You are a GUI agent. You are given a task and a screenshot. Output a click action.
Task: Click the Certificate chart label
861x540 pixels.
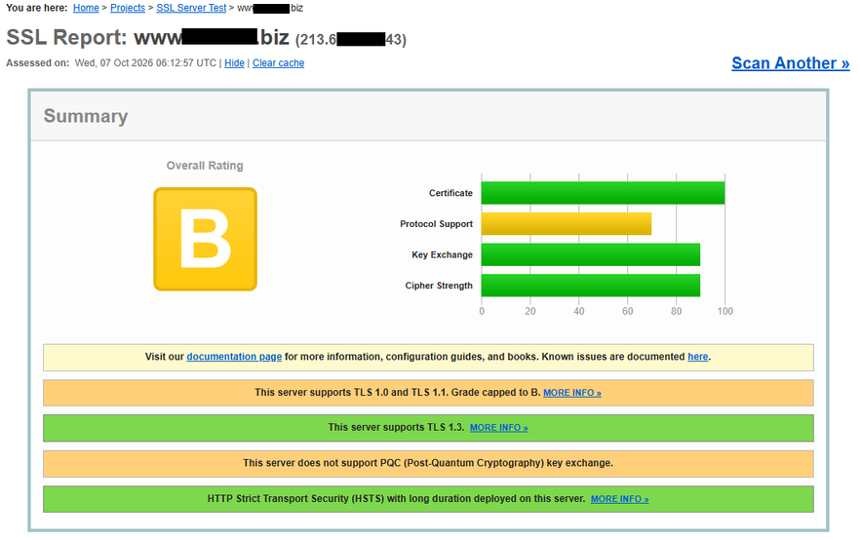[x=450, y=193]
